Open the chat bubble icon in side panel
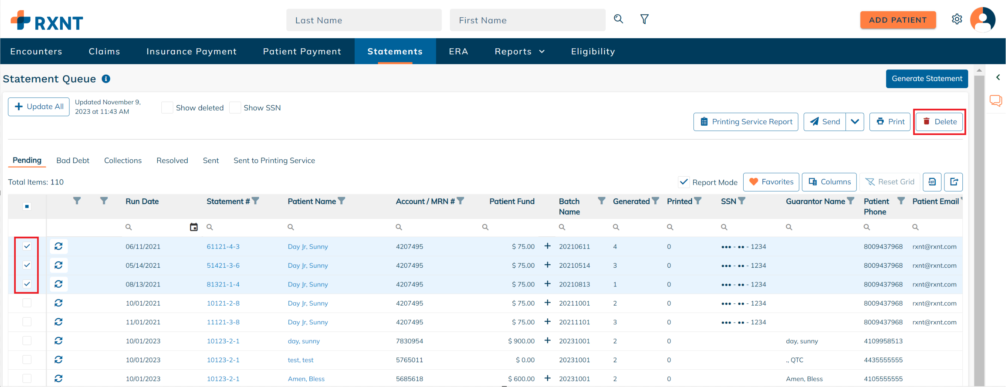This screenshot has height=387, width=1006. coord(995,100)
